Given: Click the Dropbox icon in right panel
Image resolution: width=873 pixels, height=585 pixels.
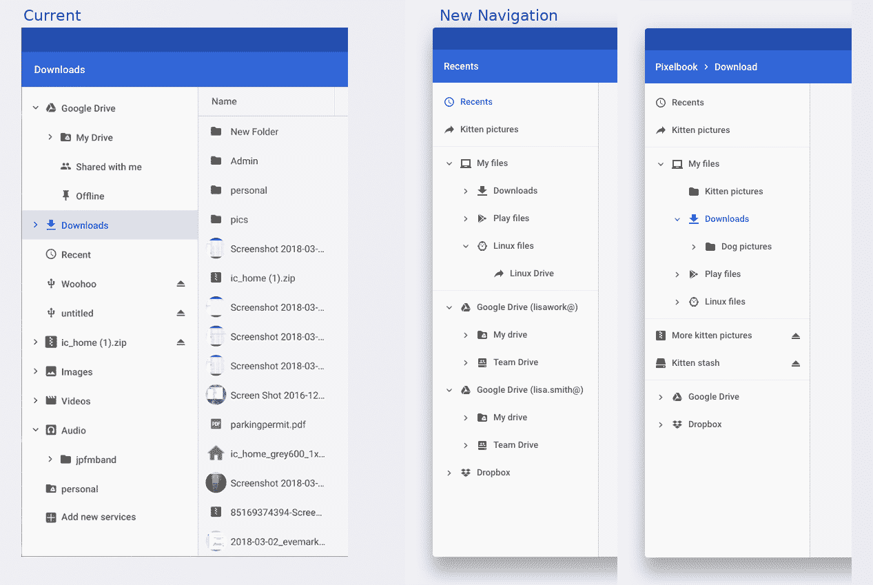Looking at the screenshot, I should 677,424.
